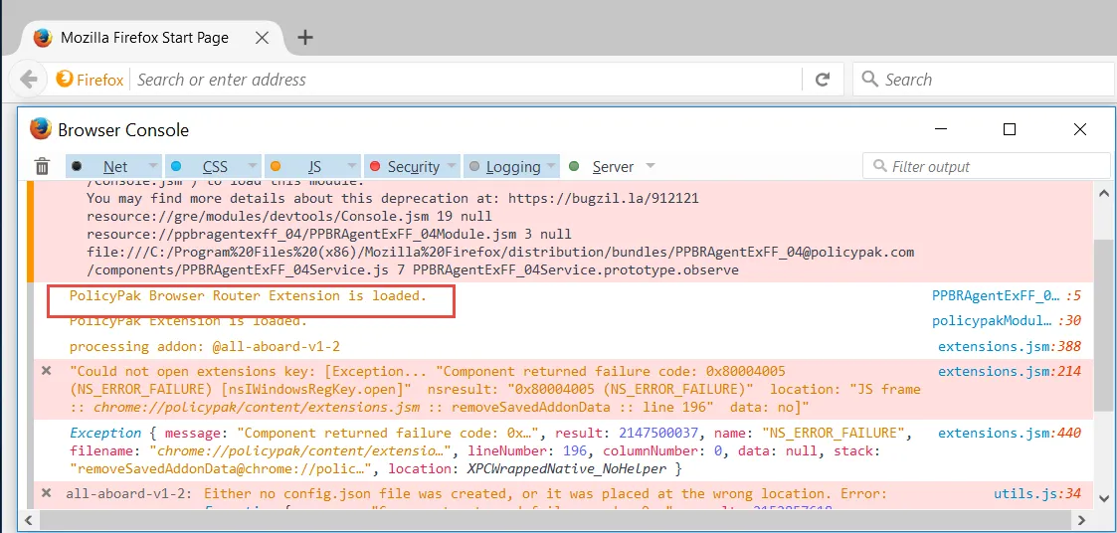Viewport: 1117px width, 533px height.
Task: Expand the Server filter dropdown arrow
Action: pos(651,167)
